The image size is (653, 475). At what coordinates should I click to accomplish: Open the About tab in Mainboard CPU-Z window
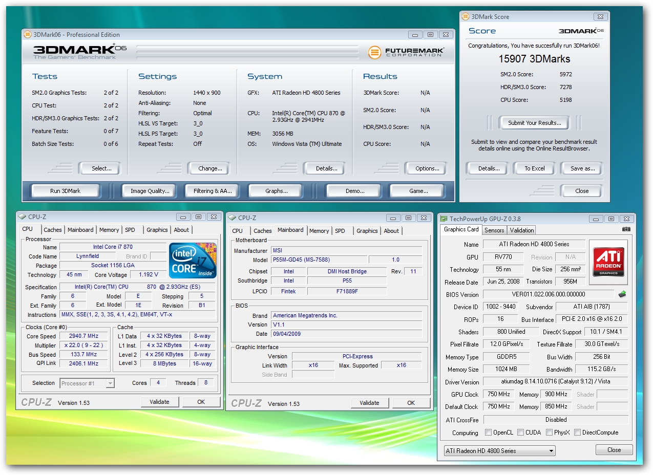tap(391, 231)
